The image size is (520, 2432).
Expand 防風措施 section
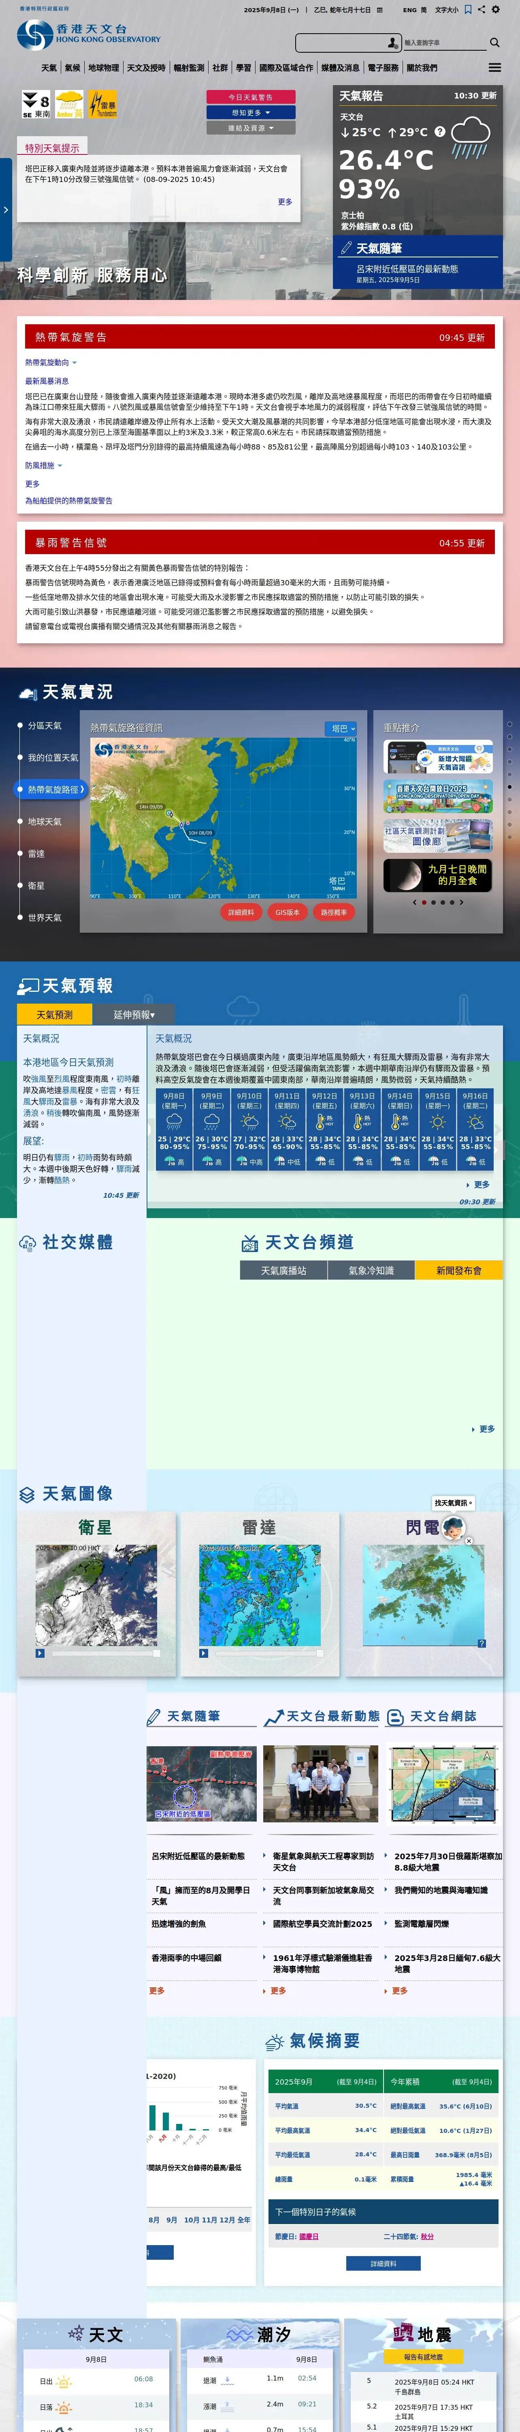[43, 465]
